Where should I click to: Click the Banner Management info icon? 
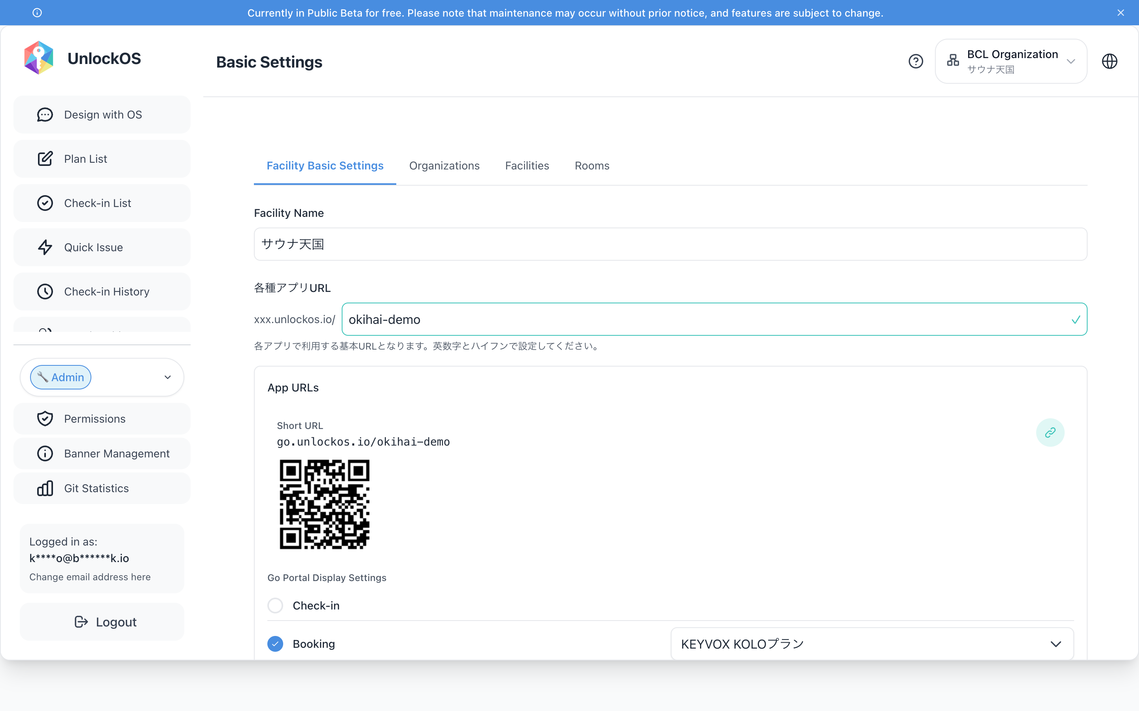click(45, 453)
